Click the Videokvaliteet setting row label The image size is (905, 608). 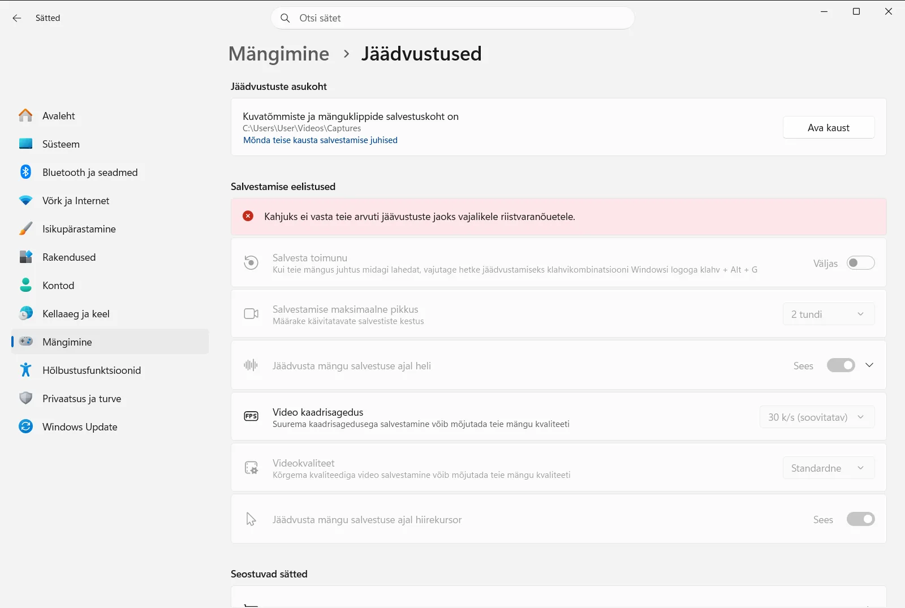(x=304, y=463)
